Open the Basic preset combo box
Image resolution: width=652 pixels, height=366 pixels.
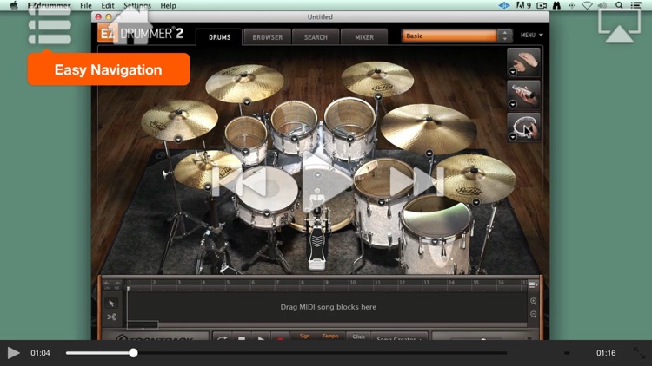[449, 36]
